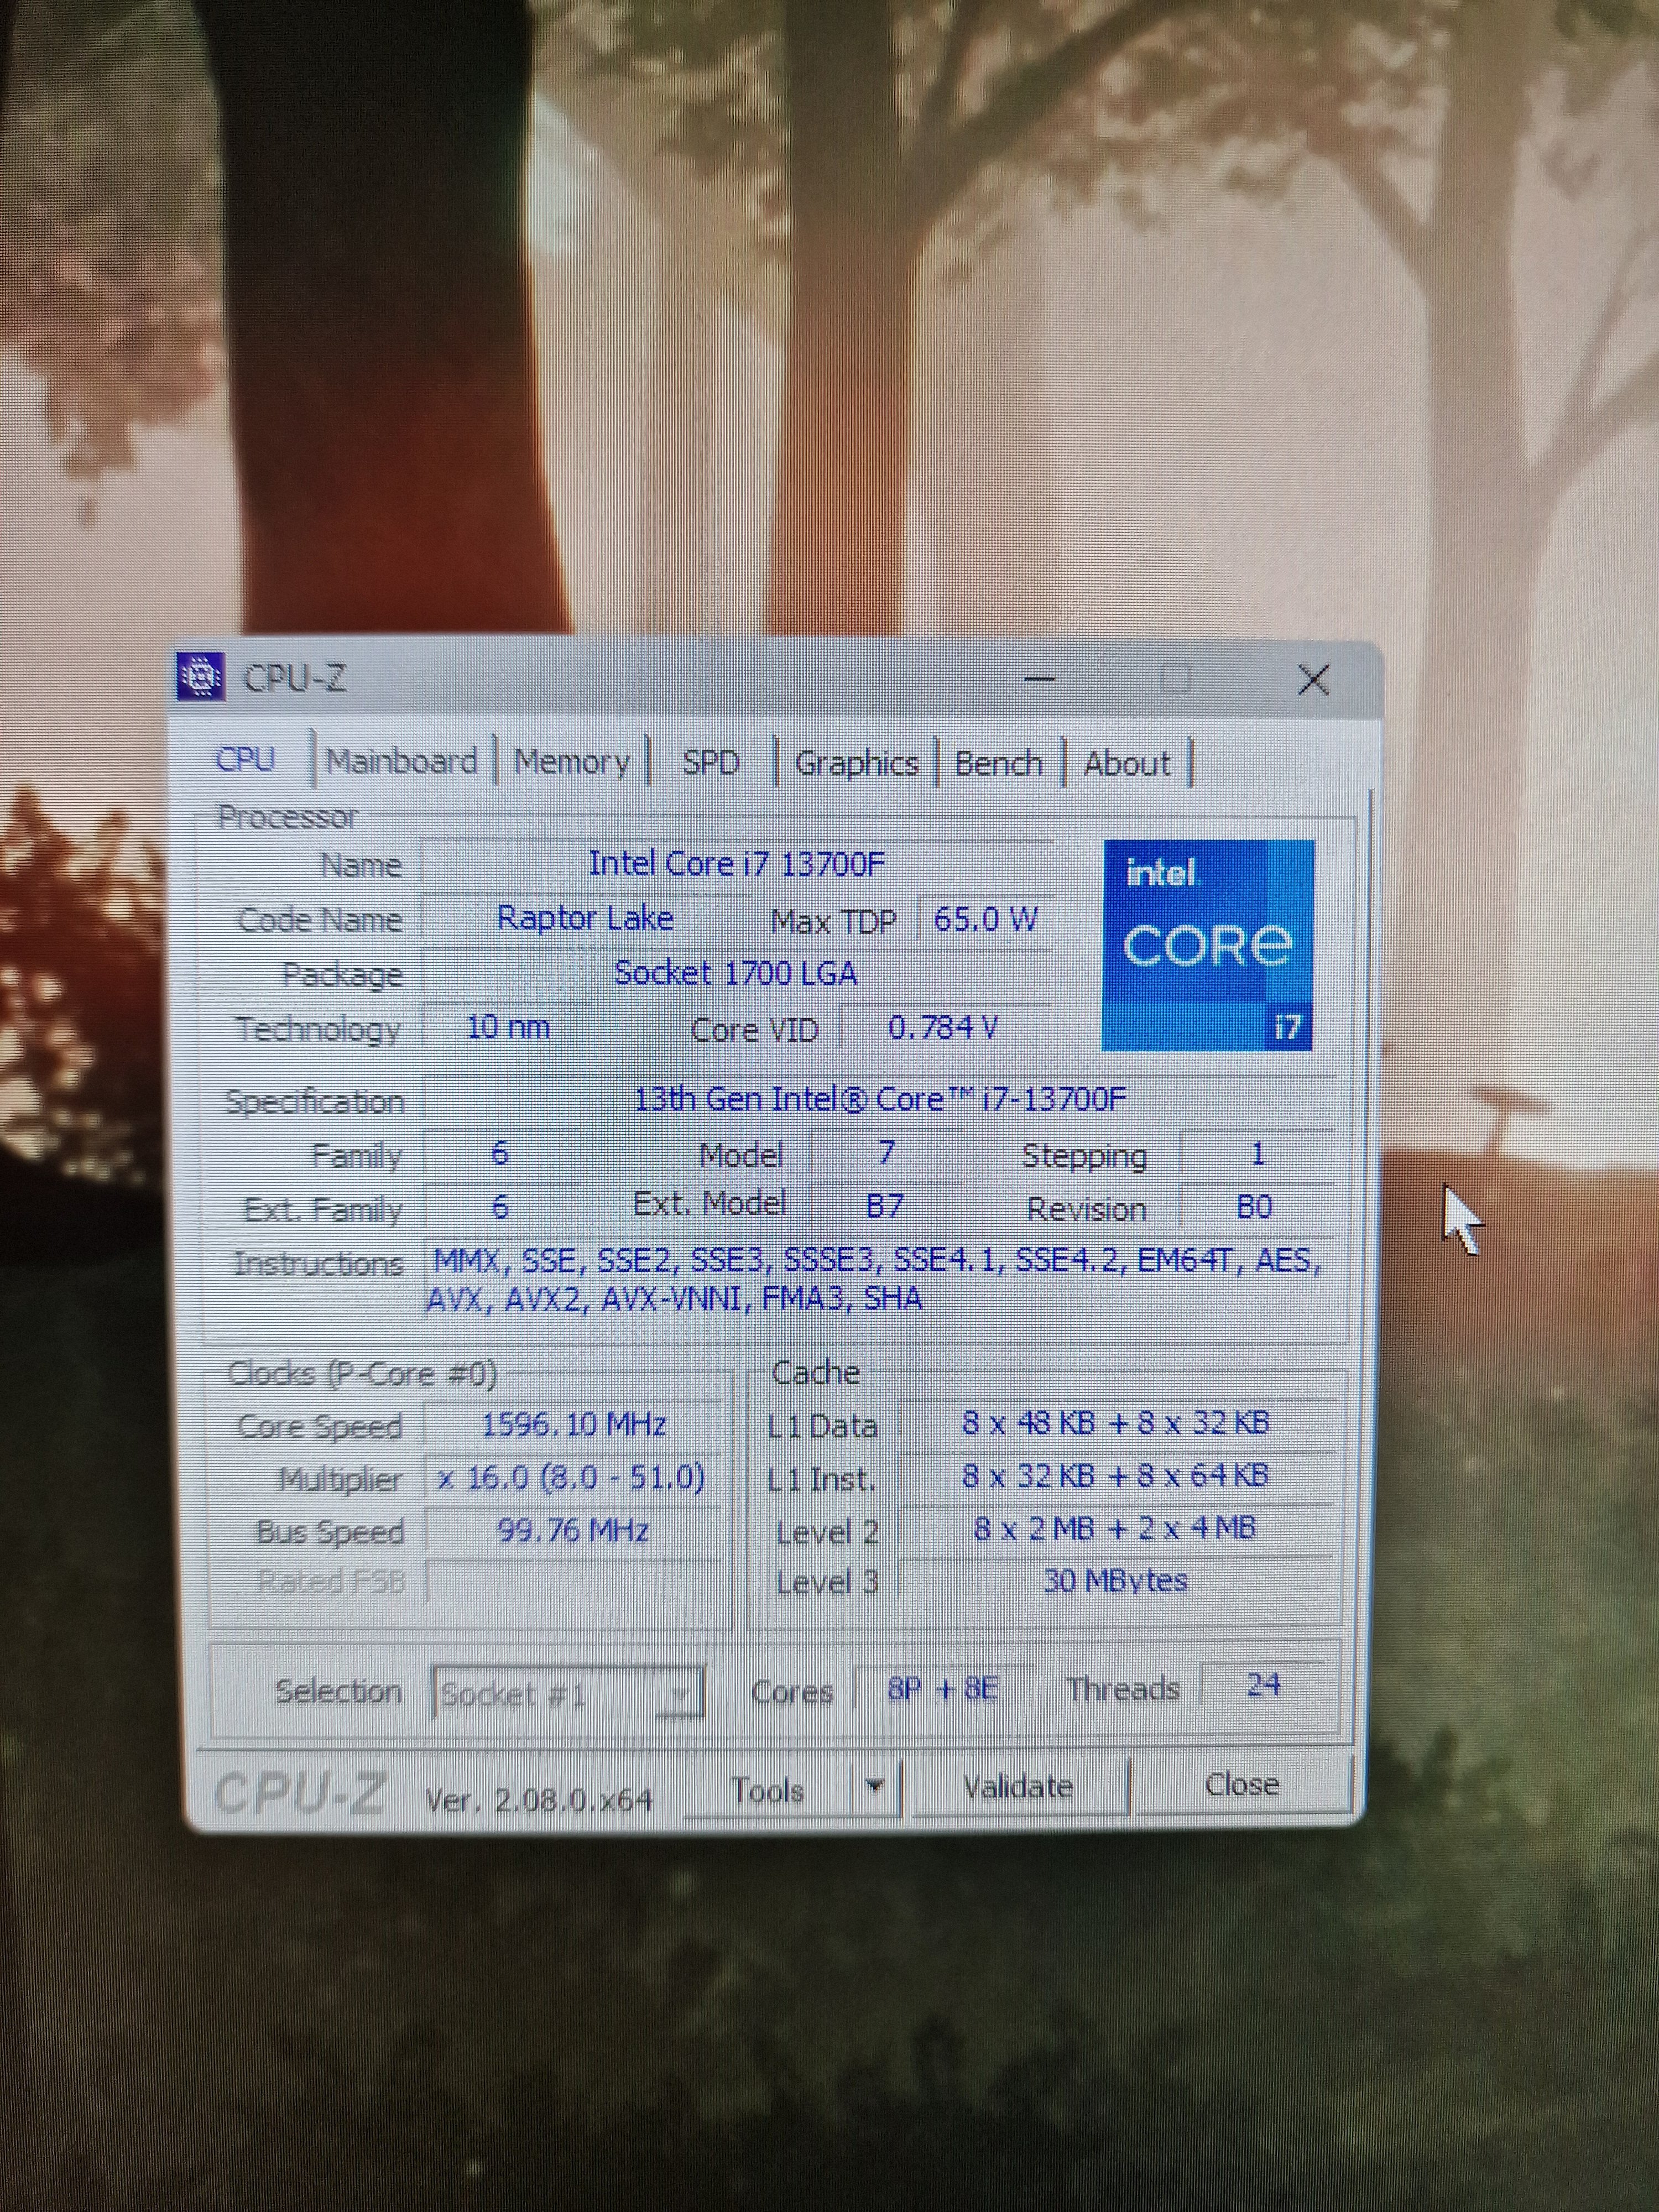This screenshot has height=2212, width=1659.
Task: Click the Tools button
Action: [768, 1789]
